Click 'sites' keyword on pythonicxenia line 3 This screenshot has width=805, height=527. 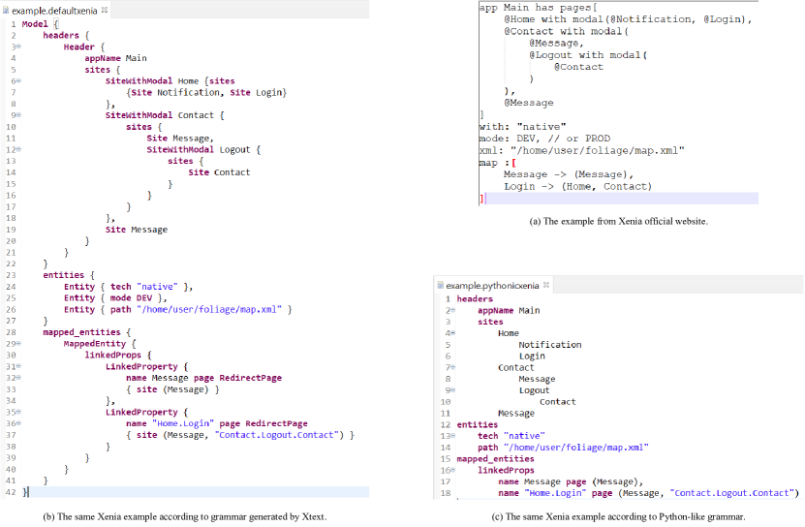pos(490,322)
